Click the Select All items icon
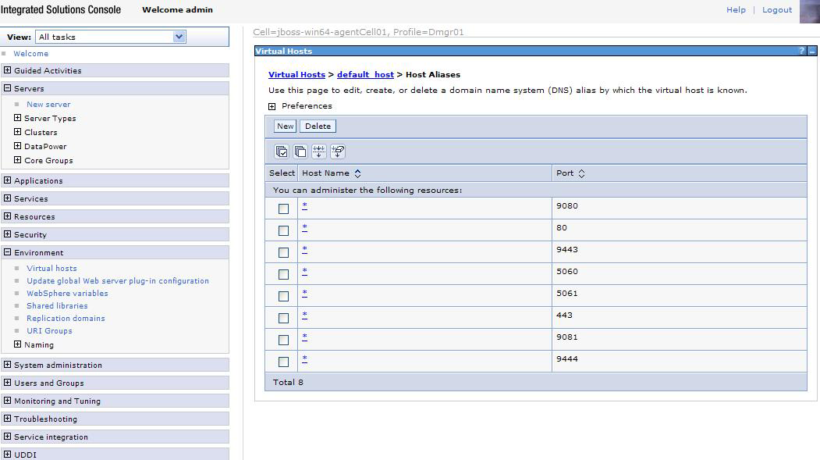The height and width of the screenshot is (460, 820). click(x=282, y=152)
